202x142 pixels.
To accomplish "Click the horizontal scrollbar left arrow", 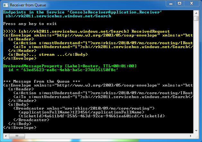I will coord(6,136).
